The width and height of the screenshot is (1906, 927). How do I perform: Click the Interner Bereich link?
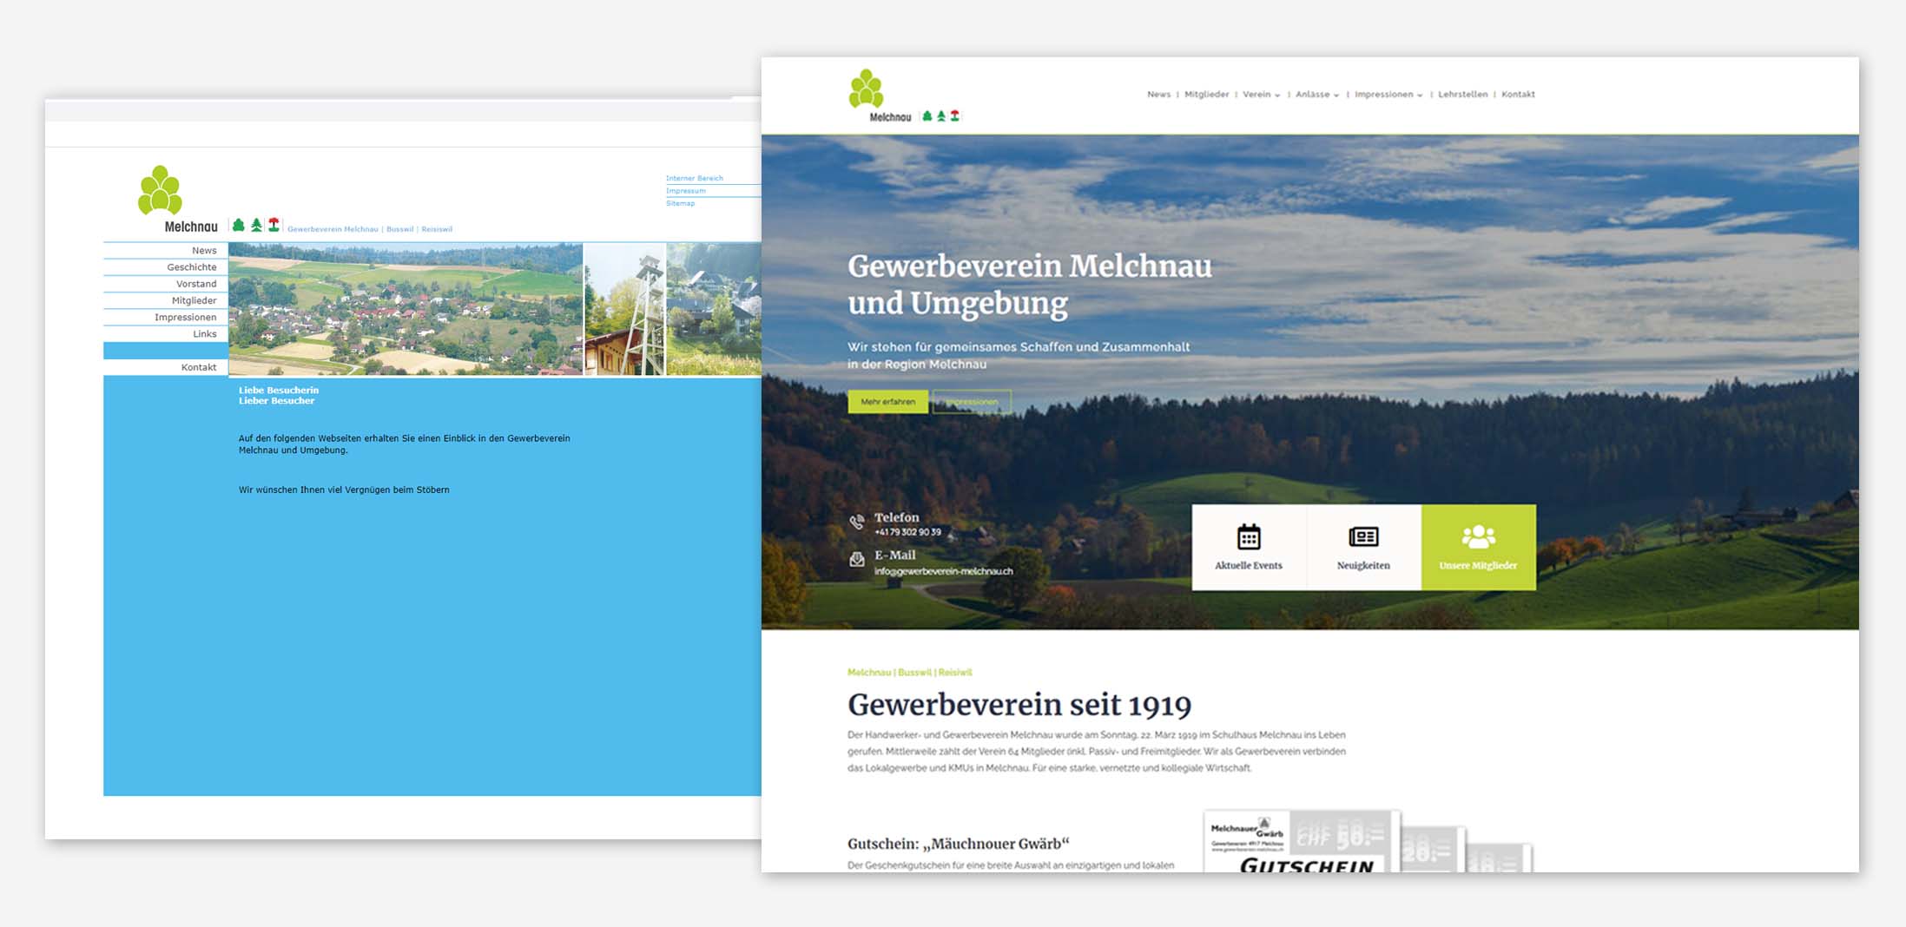pos(694,177)
